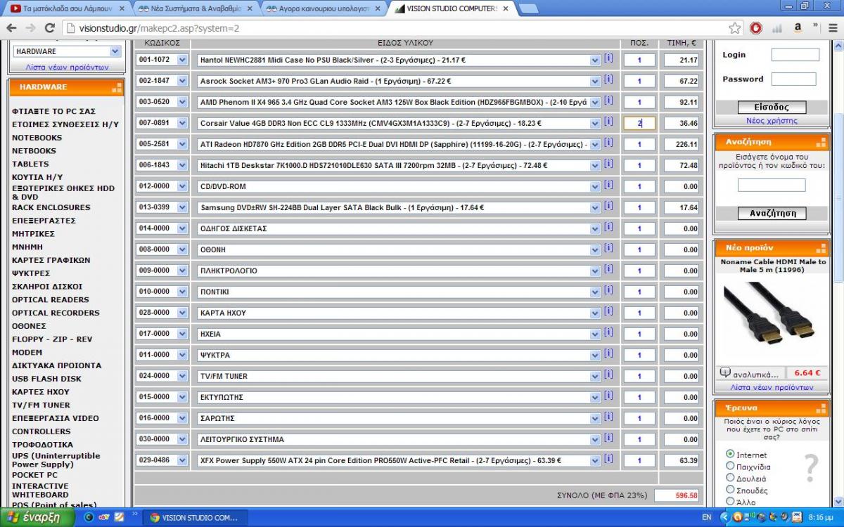Reload the page with refresh icon
The height and width of the screenshot is (527, 844).
pyautogui.click(x=49, y=28)
